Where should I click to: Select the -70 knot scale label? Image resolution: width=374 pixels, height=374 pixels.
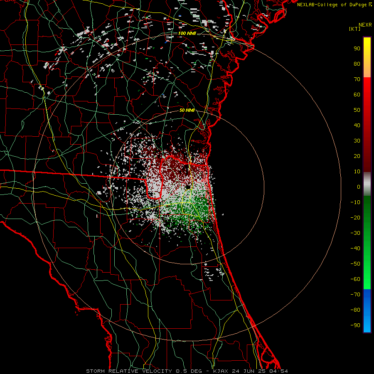point(355,295)
